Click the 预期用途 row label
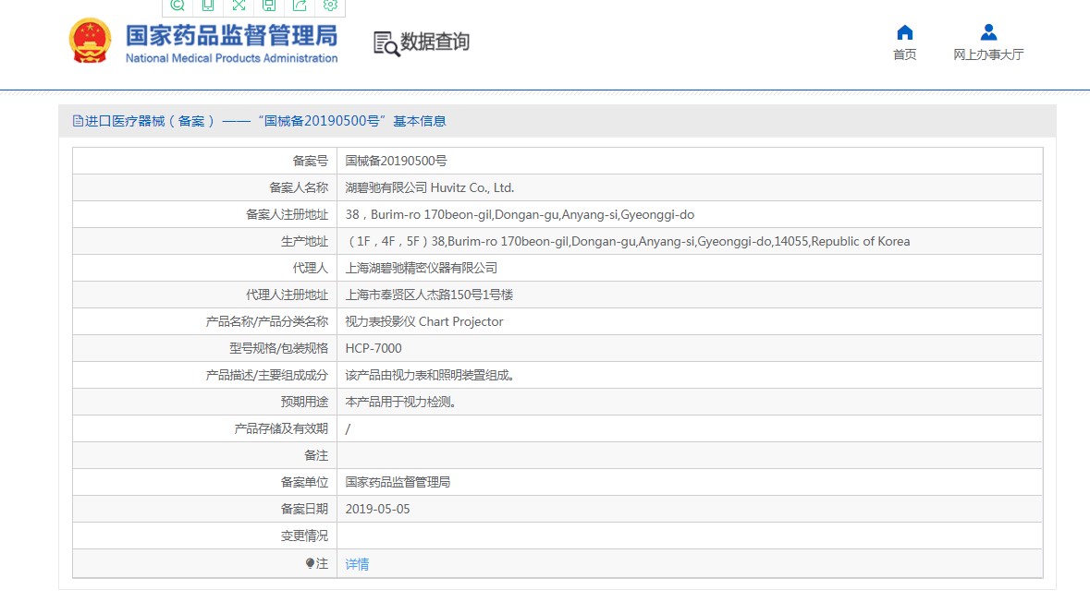 [304, 402]
